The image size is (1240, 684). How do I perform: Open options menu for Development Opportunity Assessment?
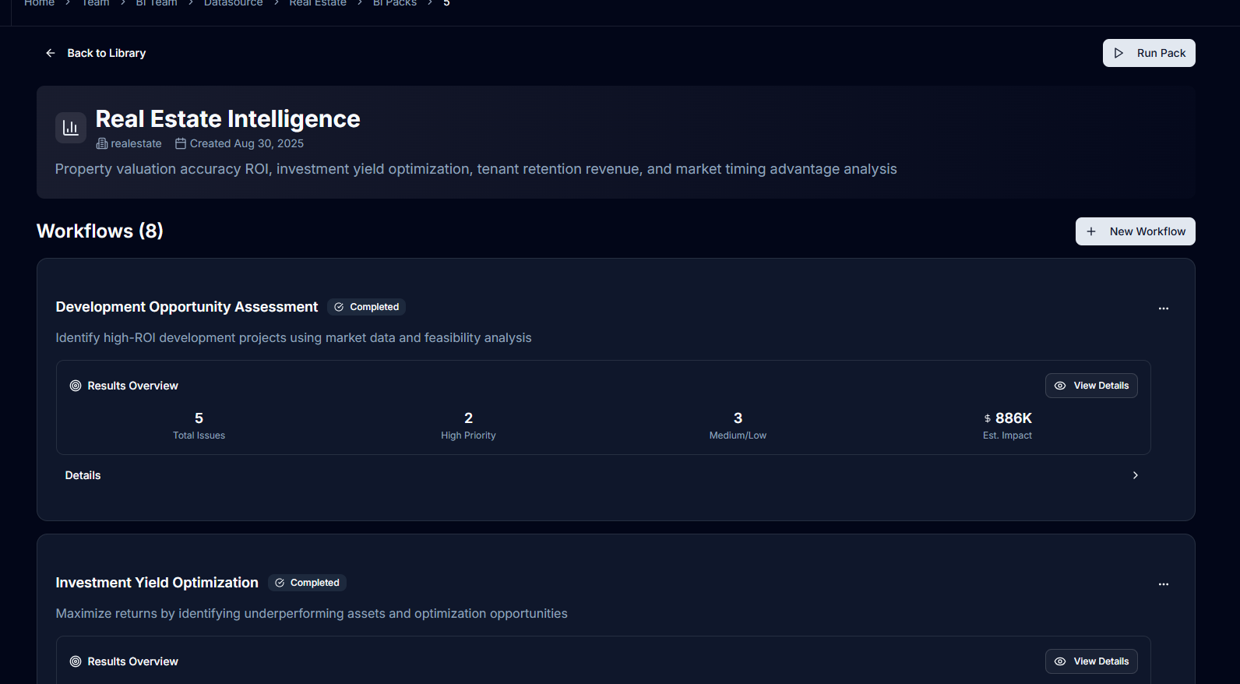pyautogui.click(x=1164, y=309)
